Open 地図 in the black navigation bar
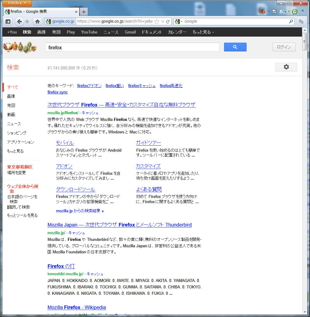 tap(56, 32)
